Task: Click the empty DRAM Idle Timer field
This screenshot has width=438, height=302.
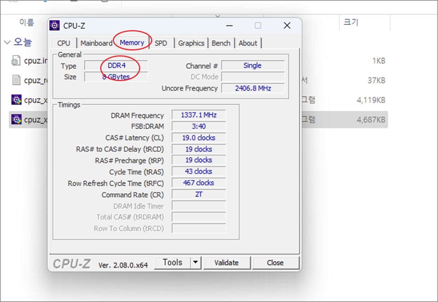Action: pyautogui.click(x=199, y=206)
